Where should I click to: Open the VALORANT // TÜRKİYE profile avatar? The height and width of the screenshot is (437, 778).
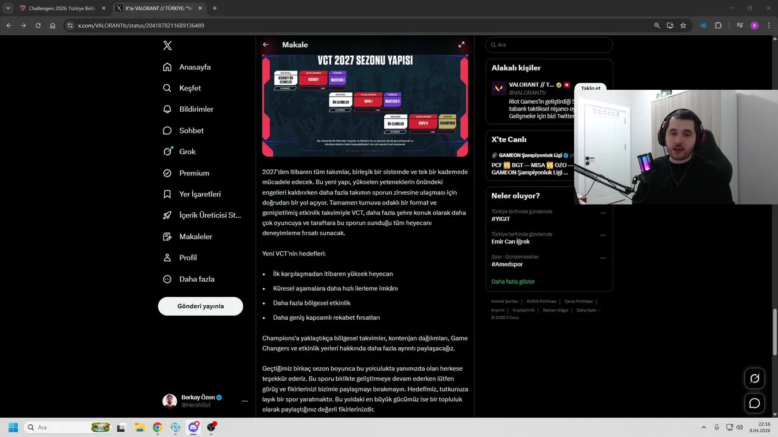(x=498, y=88)
